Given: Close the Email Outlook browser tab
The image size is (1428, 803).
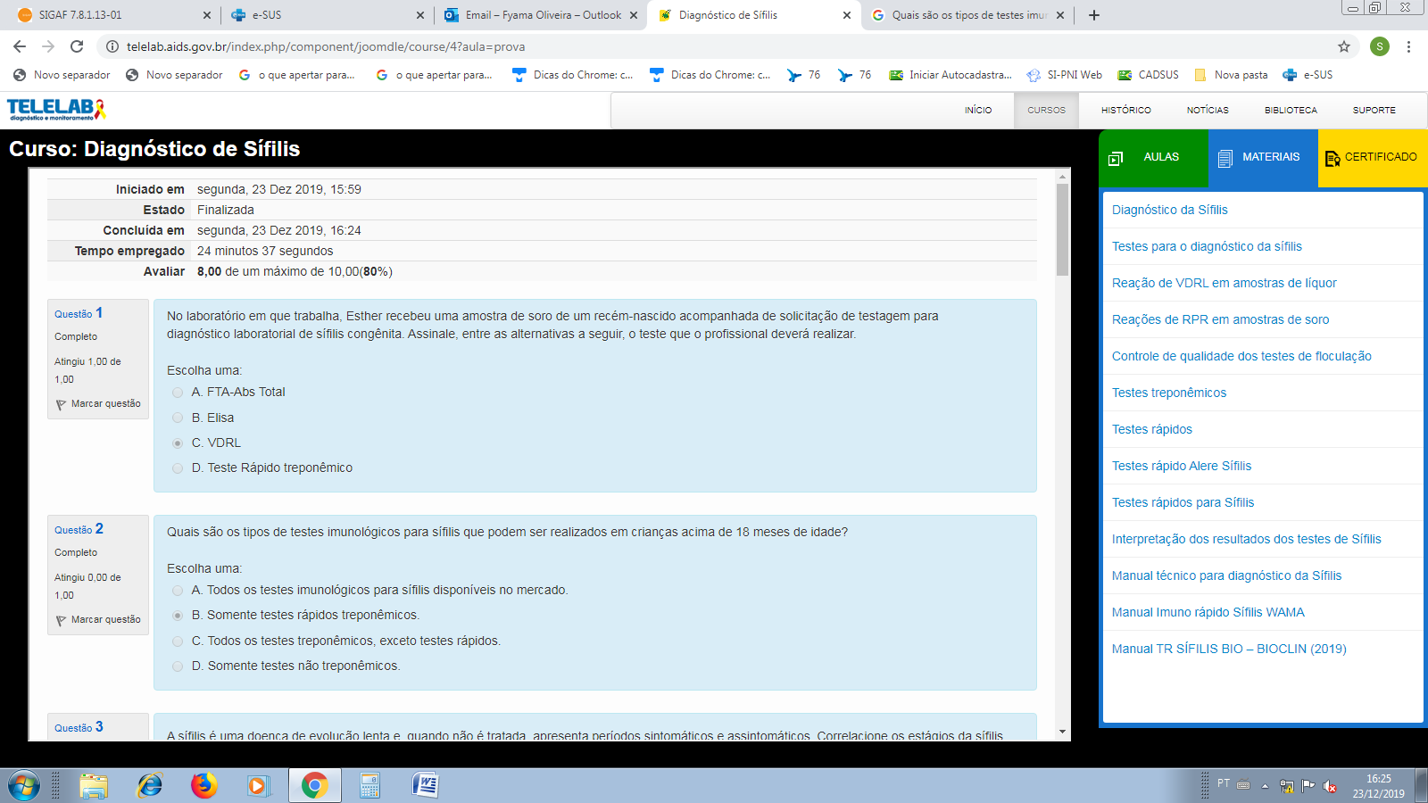Looking at the screenshot, I should coord(634,15).
